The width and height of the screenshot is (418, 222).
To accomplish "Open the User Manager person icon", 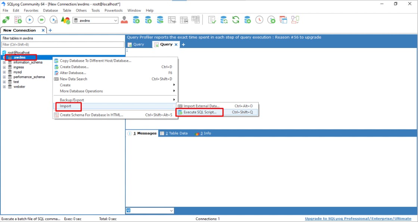I will (124, 20).
